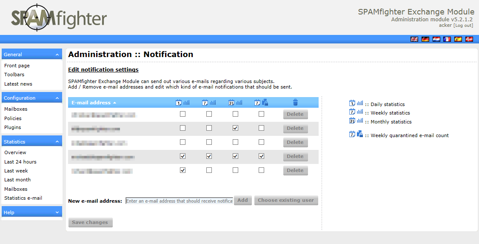Delete the fourth e-mail address
The height and width of the screenshot is (244, 479).
pyautogui.click(x=295, y=157)
